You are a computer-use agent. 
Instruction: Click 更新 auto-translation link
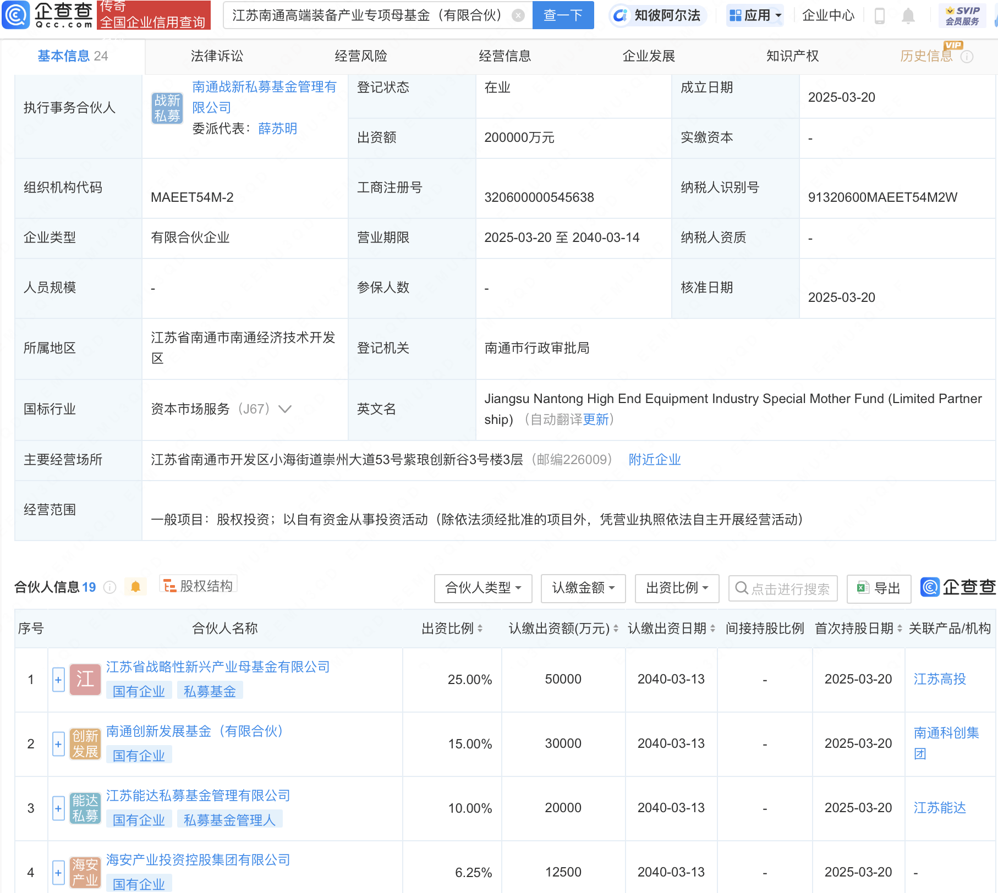click(x=596, y=420)
